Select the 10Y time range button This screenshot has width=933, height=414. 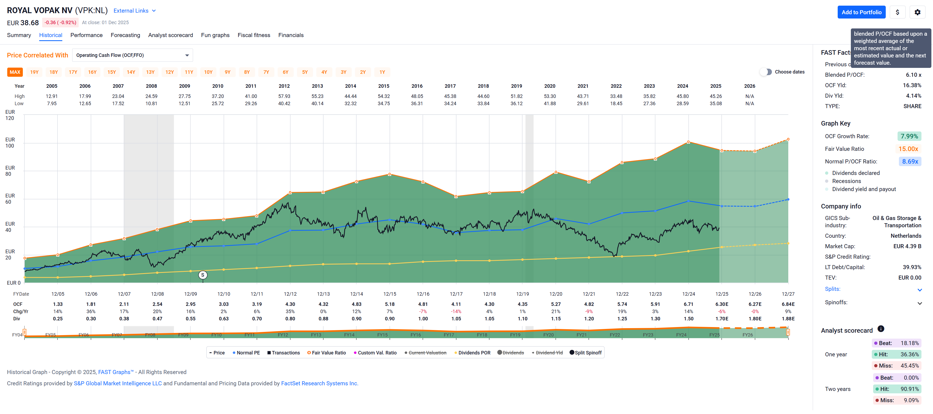click(208, 72)
